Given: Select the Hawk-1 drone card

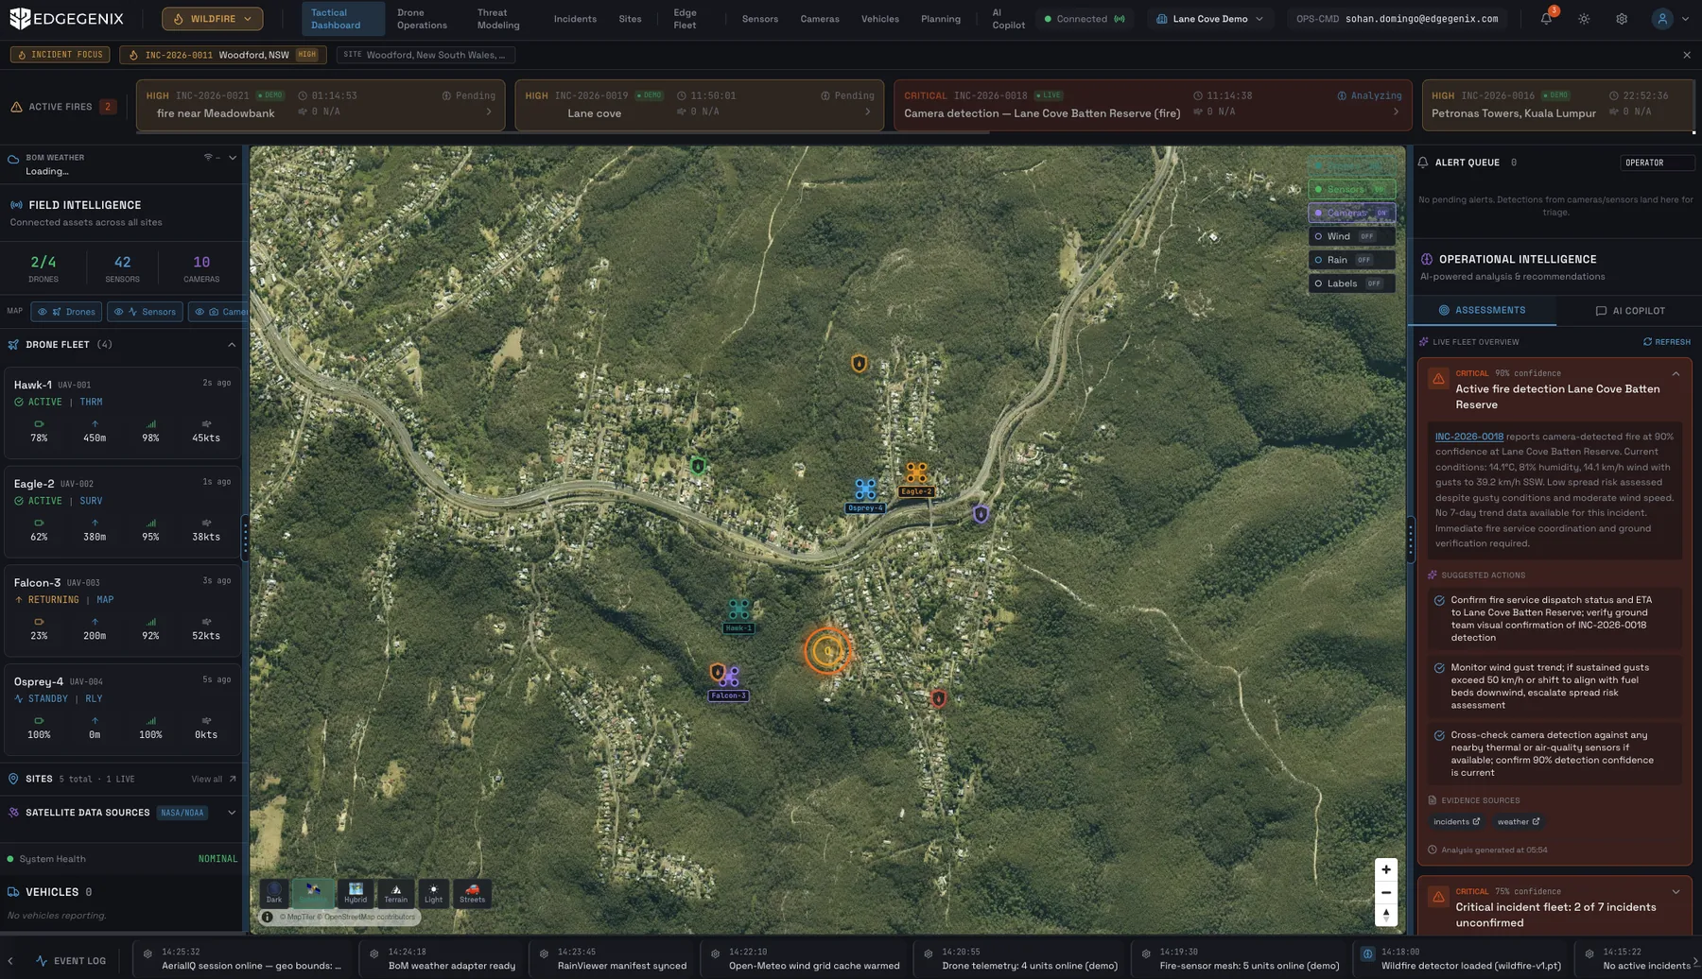Looking at the screenshot, I should coord(122,415).
